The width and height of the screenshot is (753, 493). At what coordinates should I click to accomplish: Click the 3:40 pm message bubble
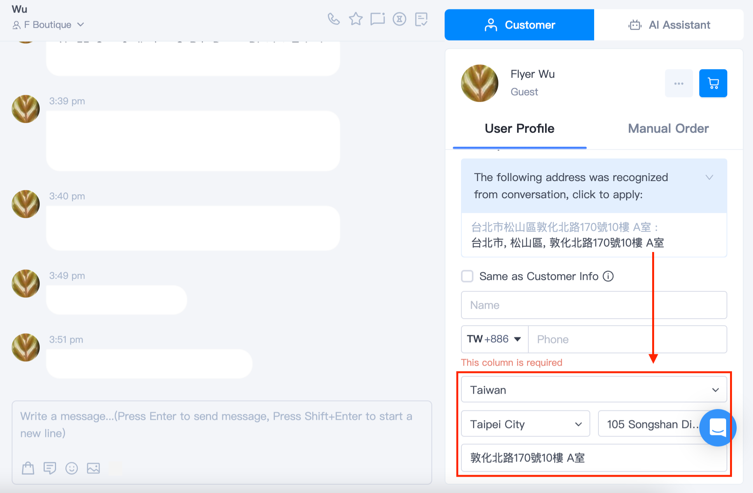(193, 228)
